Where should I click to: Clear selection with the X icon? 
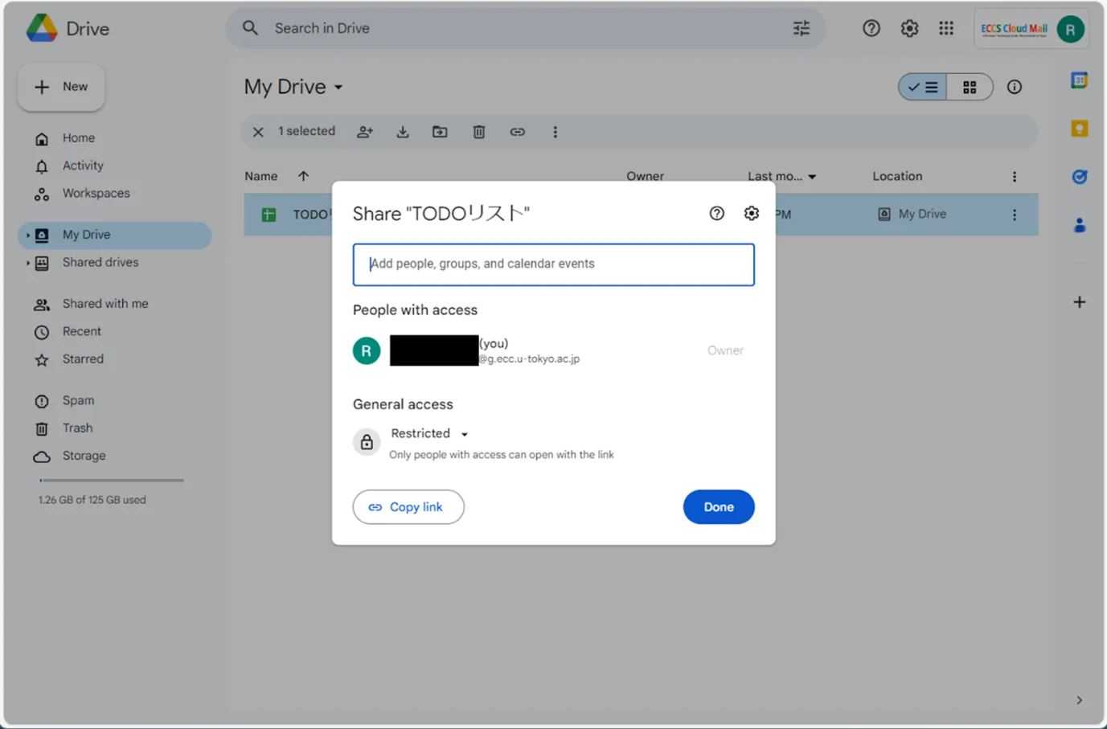258,132
